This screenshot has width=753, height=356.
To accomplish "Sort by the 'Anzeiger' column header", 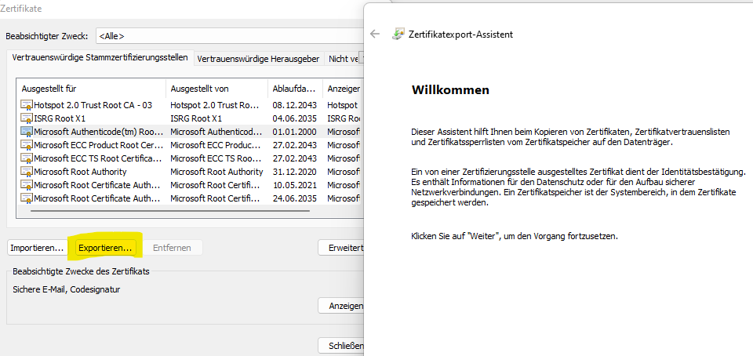I will (x=342, y=89).
